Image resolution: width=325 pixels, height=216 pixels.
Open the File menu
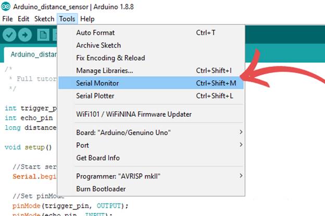click(x=7, y=19)
